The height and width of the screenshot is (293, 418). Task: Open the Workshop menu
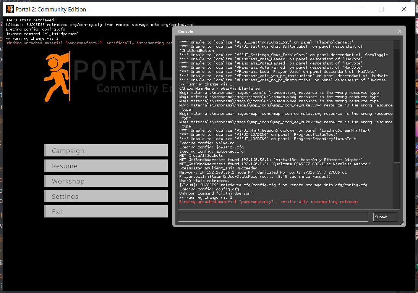(x=106, y=181)
